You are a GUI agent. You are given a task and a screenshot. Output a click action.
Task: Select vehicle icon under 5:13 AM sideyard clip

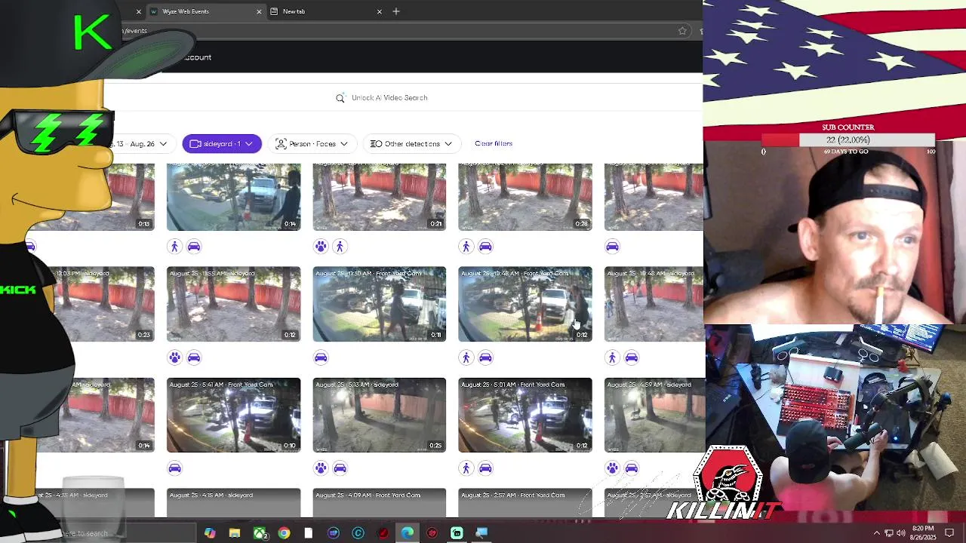pyautogui.click(x=340, y=468)
